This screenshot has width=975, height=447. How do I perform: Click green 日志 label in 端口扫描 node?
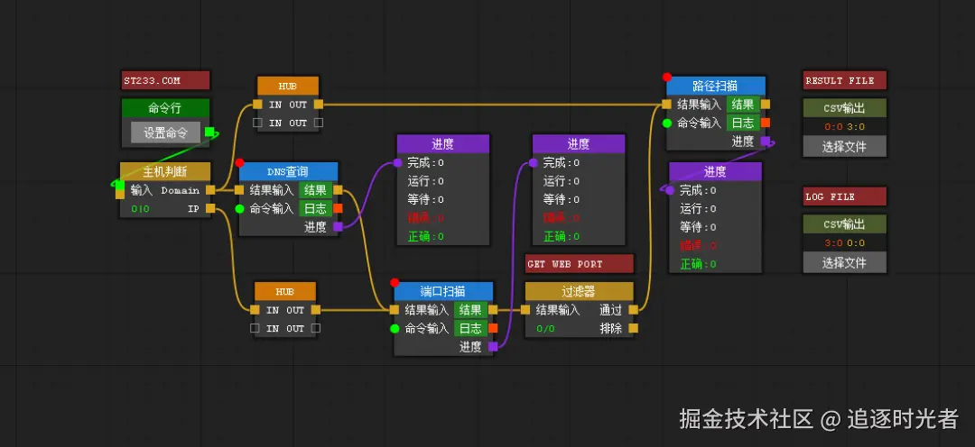pyautogui.click(x=470, y=328)
